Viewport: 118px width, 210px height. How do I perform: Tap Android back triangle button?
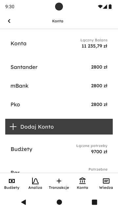click(x=24, y=202)
